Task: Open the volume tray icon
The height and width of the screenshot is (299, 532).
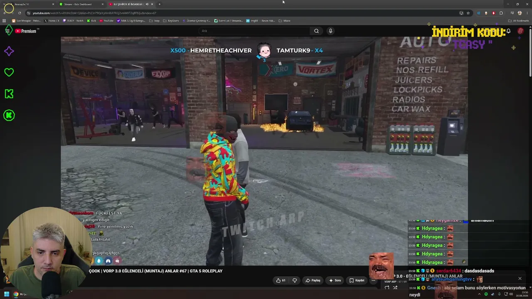Action: 510,294
